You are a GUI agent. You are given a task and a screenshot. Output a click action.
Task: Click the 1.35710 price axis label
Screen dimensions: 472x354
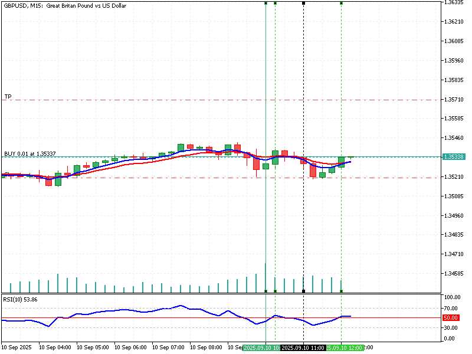pos(454,99)
